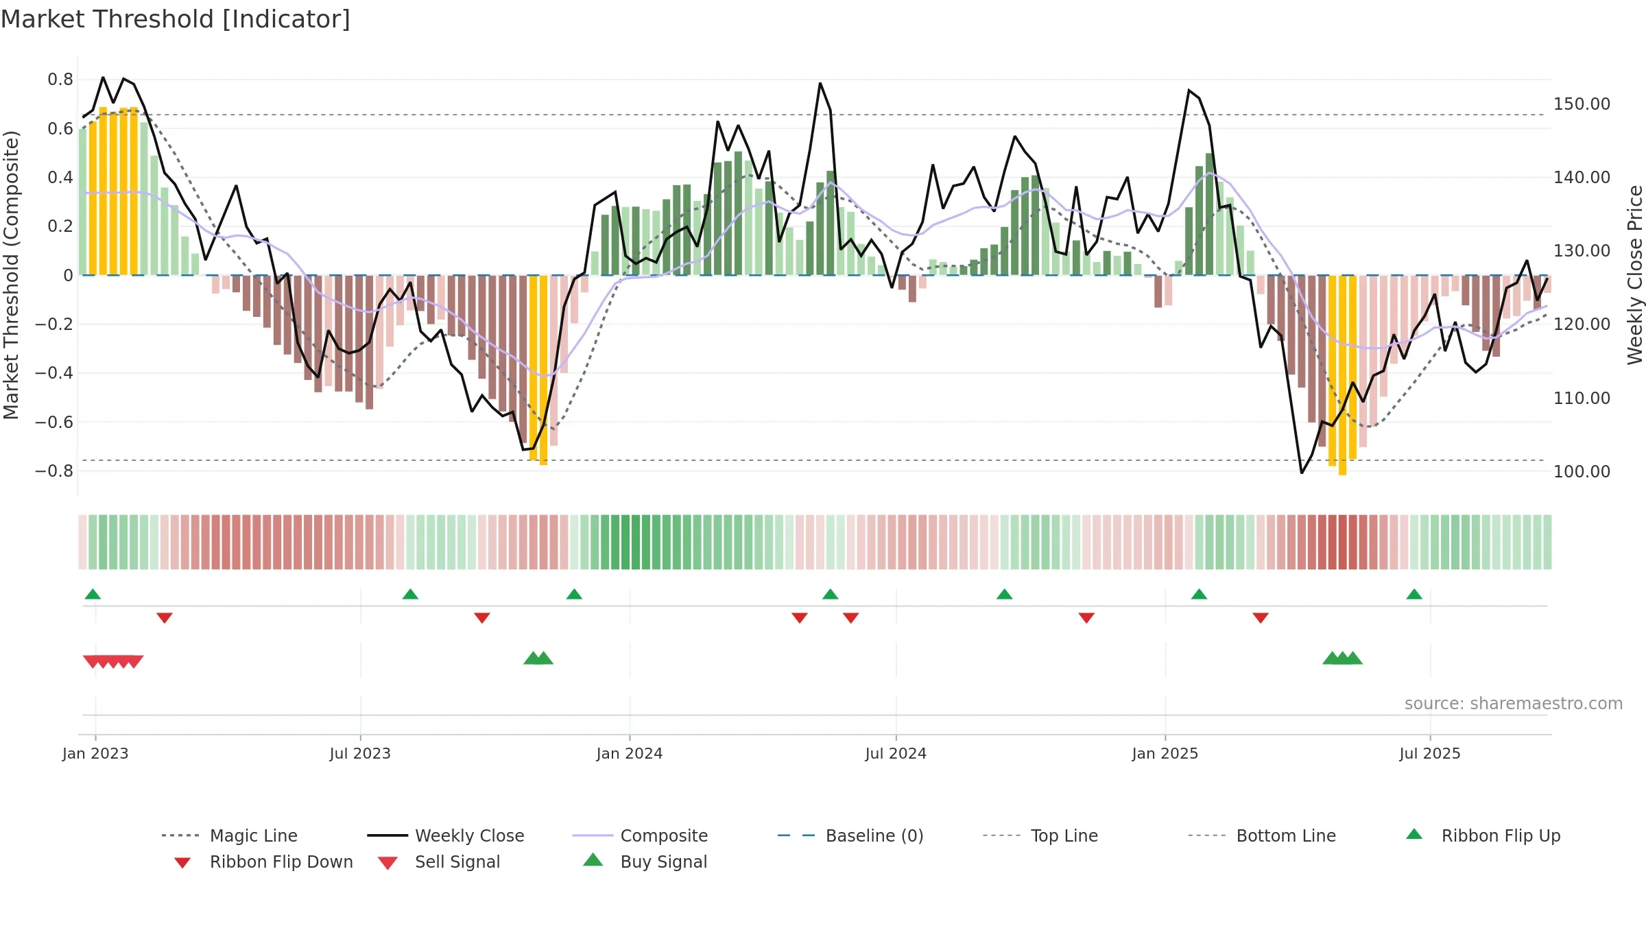
Task: Click the green Ribbon Flip Up legend triangle
Action: click(x=1414, y=834)
